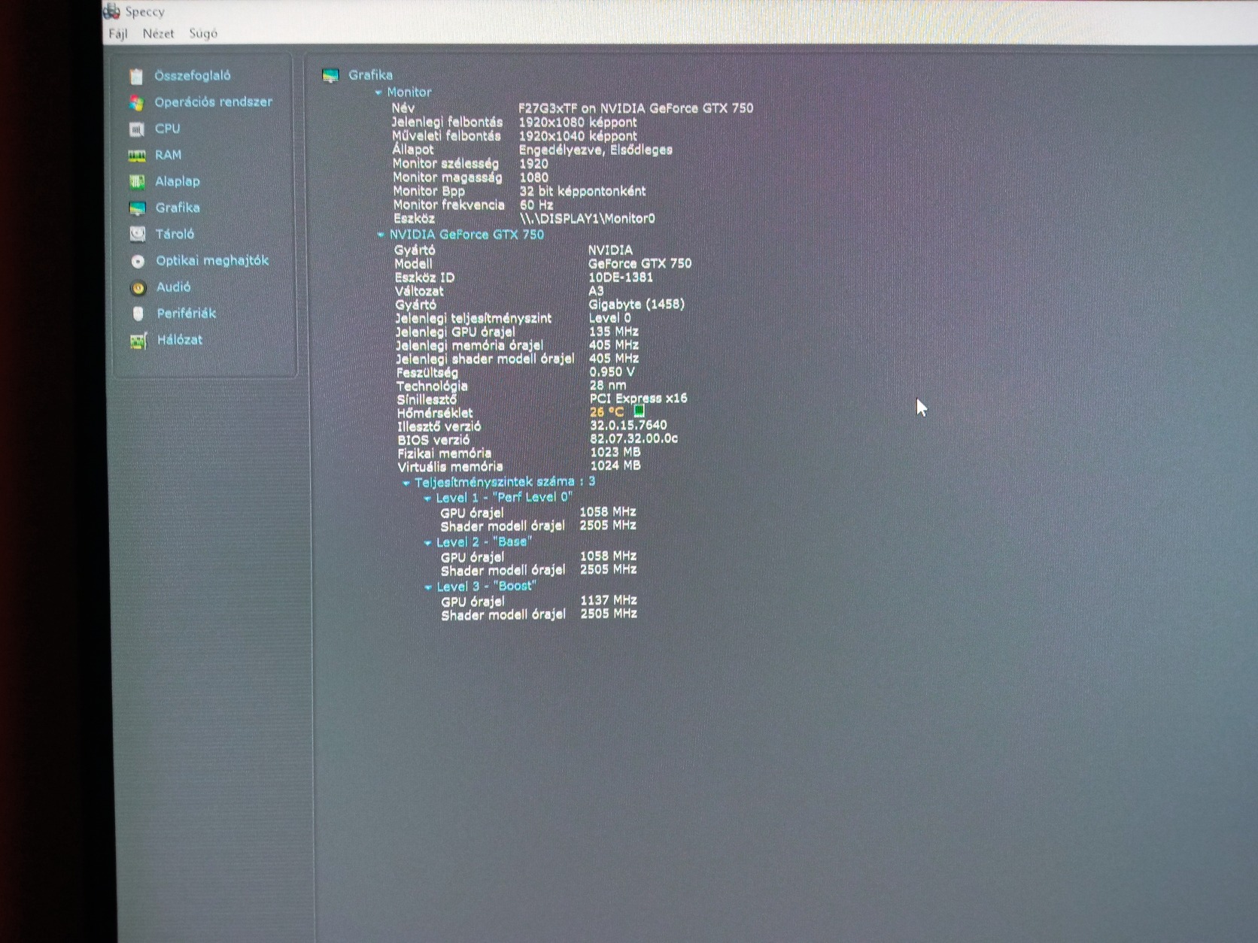Open the Nézet menu
The width and height of the screenshot is (1258, 943).
point(158,34)
